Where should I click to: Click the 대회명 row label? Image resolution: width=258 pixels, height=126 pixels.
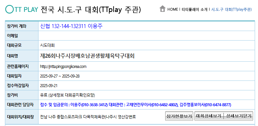[x=13, y=56]
